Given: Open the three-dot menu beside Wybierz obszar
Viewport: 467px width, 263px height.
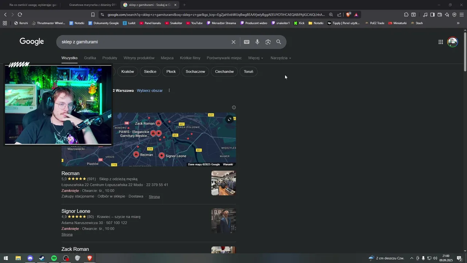Looking at the screenshot, I should click(x=169, y=91).
